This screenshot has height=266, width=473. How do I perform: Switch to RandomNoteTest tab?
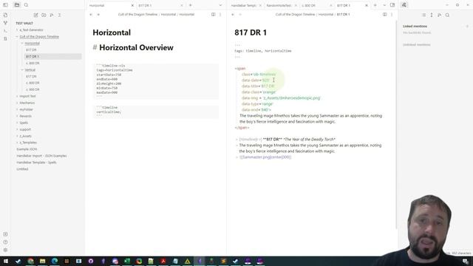click(x=279, y=5)
